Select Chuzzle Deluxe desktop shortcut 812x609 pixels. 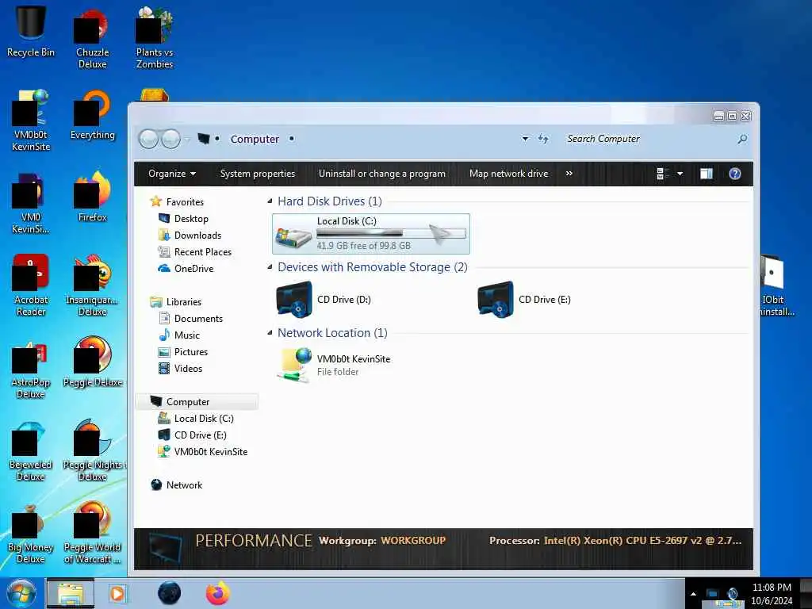point(92,40)
